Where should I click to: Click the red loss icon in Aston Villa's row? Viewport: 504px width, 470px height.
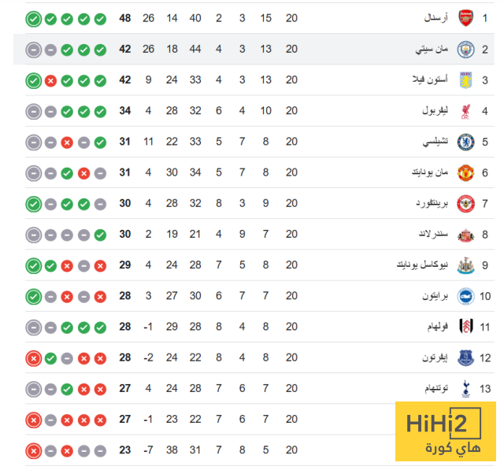50,80
